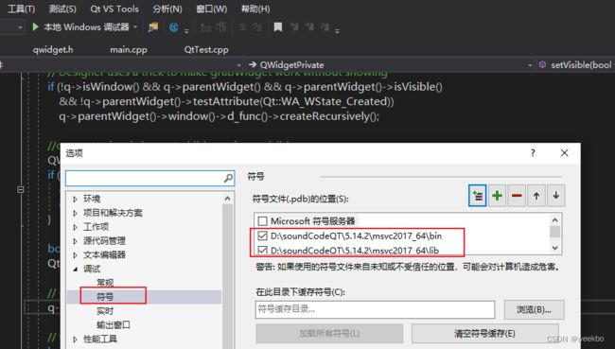Open the left scope dropdown in navigation bar

point(239,64)
